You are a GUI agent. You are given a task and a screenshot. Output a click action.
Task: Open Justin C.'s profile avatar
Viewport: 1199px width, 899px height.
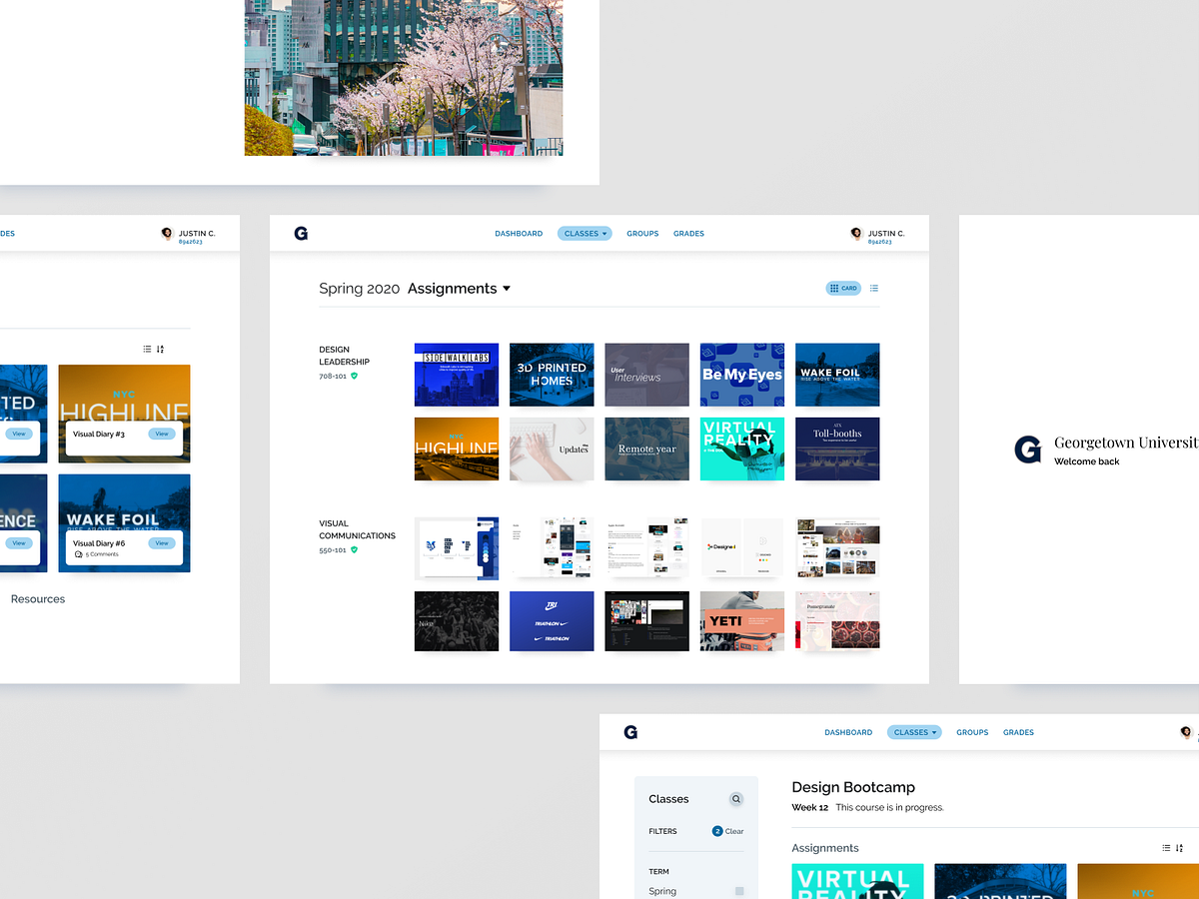[x=856, y=233]
